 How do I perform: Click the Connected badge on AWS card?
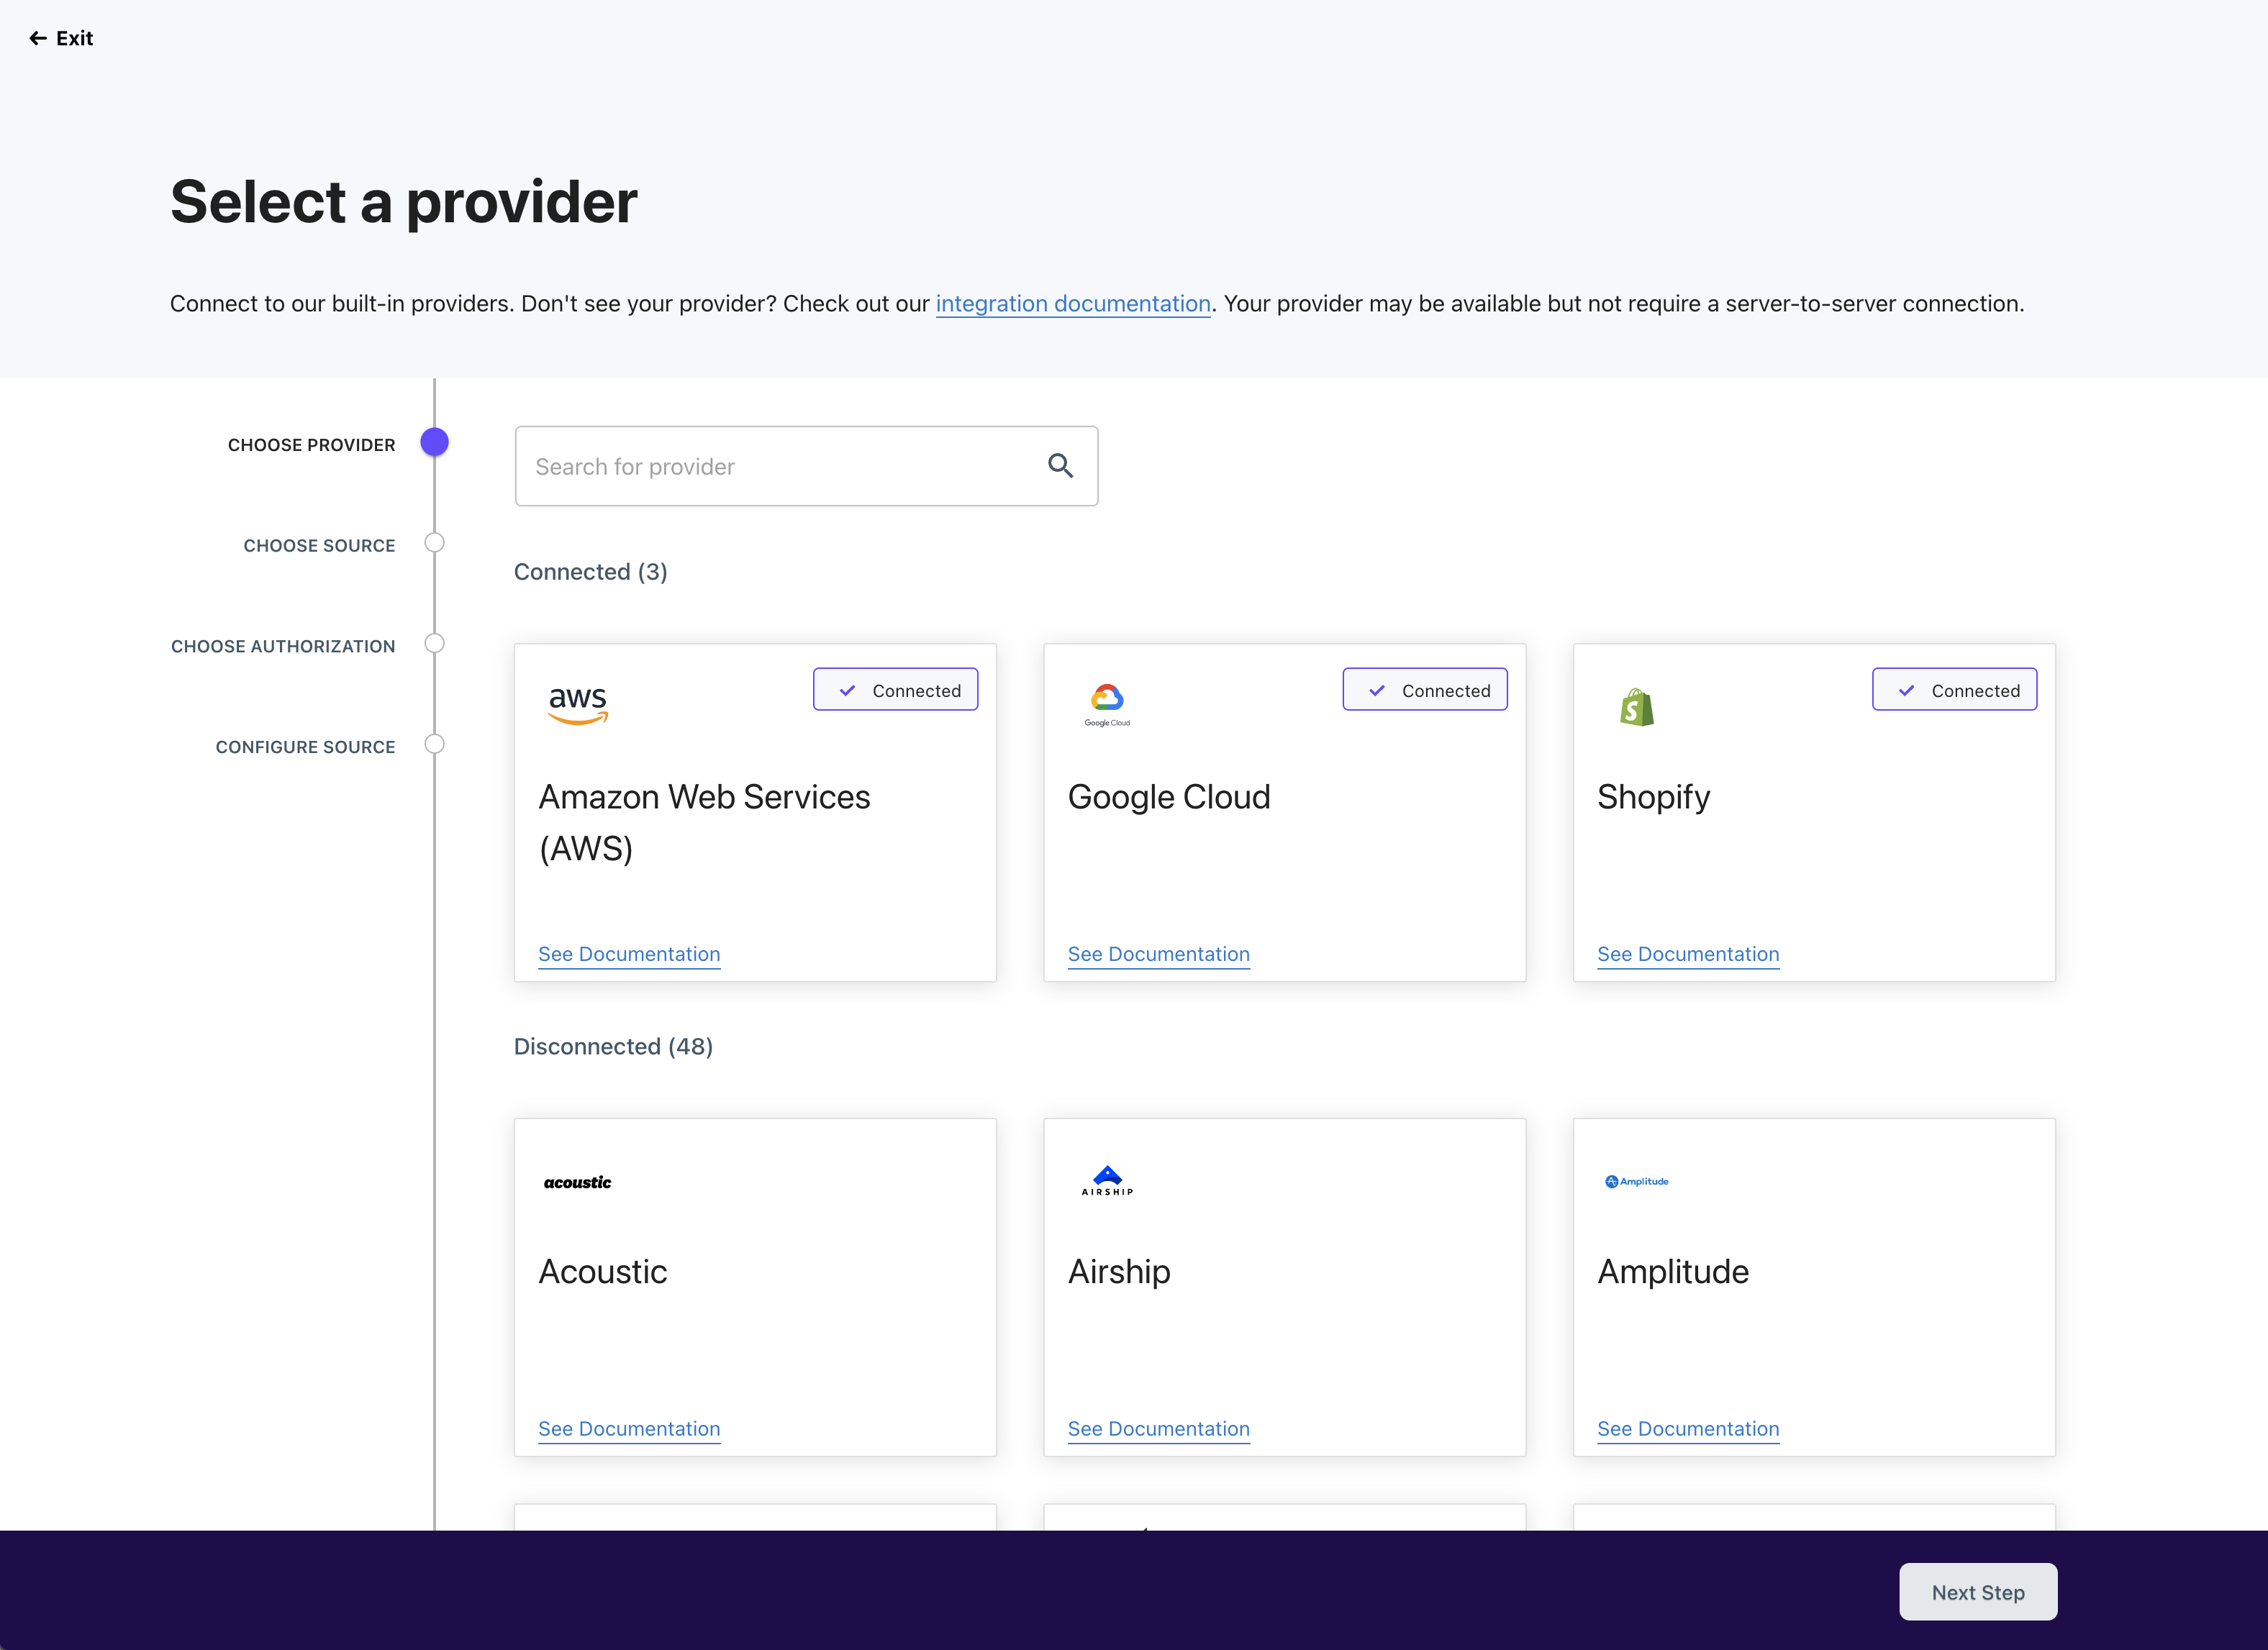pyautogui.click(x=895, y=690)
